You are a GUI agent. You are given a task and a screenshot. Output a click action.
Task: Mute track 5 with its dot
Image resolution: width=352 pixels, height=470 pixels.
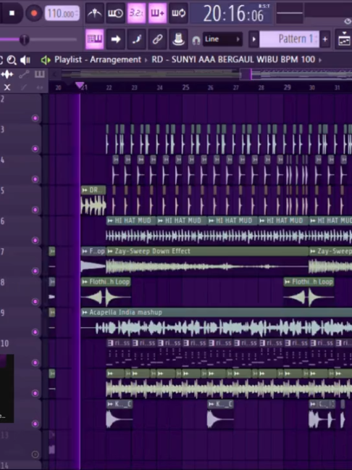(35, 210)
